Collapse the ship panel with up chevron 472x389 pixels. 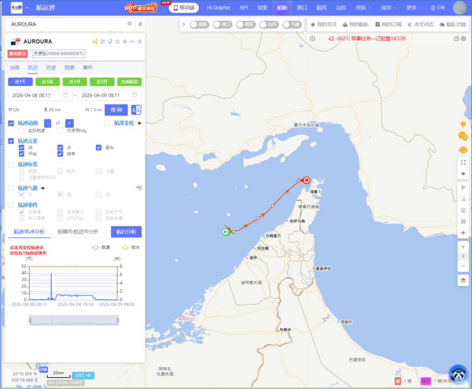coord(132,41)
